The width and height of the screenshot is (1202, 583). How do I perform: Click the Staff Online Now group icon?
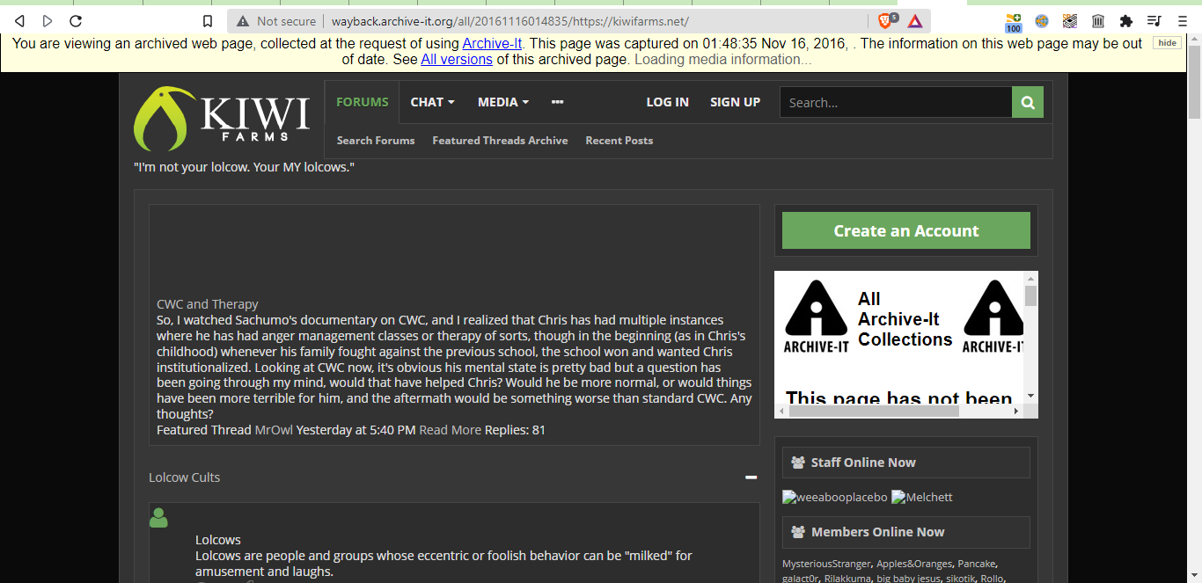coord(798,463)
